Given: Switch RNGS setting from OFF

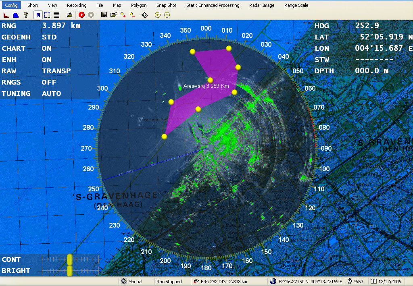Looking at the screenshot, I should tap(48, 82).
